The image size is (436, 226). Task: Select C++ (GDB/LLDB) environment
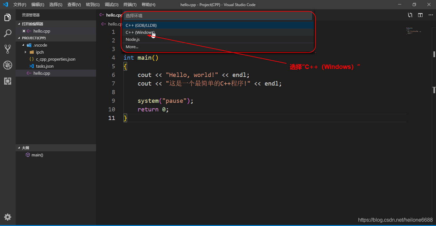pyautogui.click(x=218, y=25)
